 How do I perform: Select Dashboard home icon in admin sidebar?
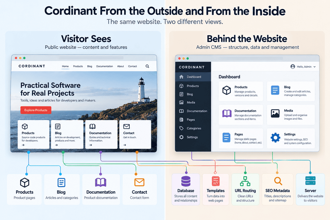tap(181, 77)
